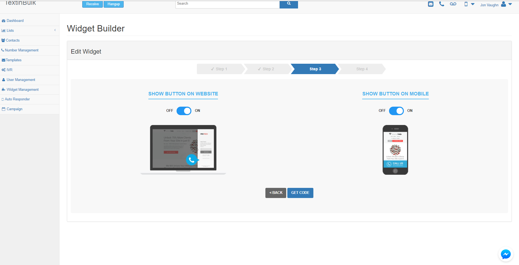Click the User Management person icon
The height and width of the screenshot is (265, 519).
[4, 80]
